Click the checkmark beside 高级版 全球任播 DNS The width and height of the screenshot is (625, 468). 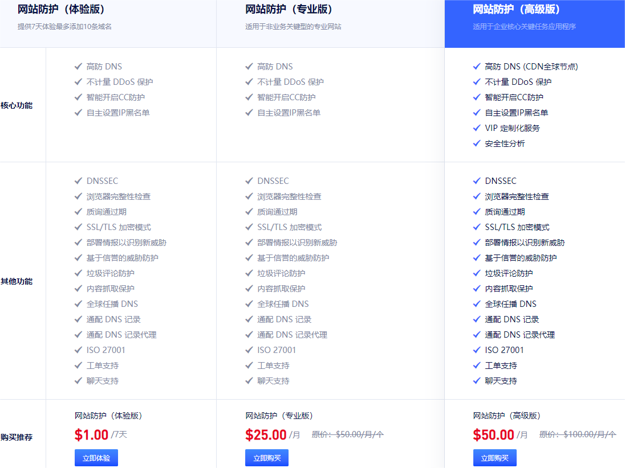(477, 304)
